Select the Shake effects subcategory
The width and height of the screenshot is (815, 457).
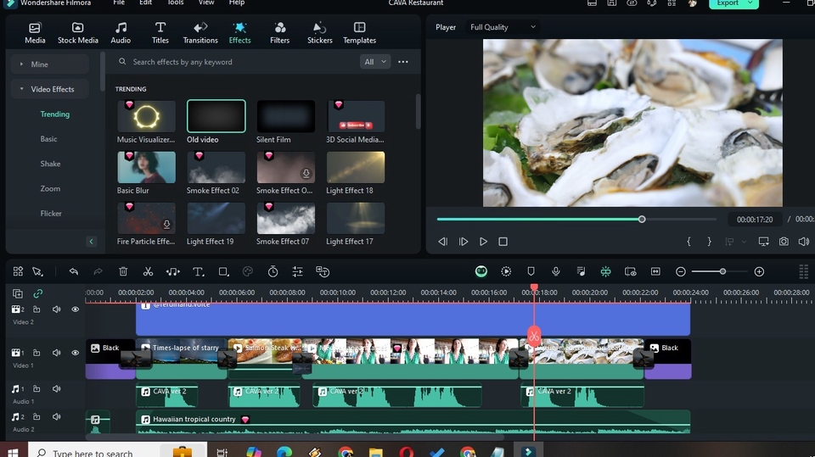[x=50, y=164]
